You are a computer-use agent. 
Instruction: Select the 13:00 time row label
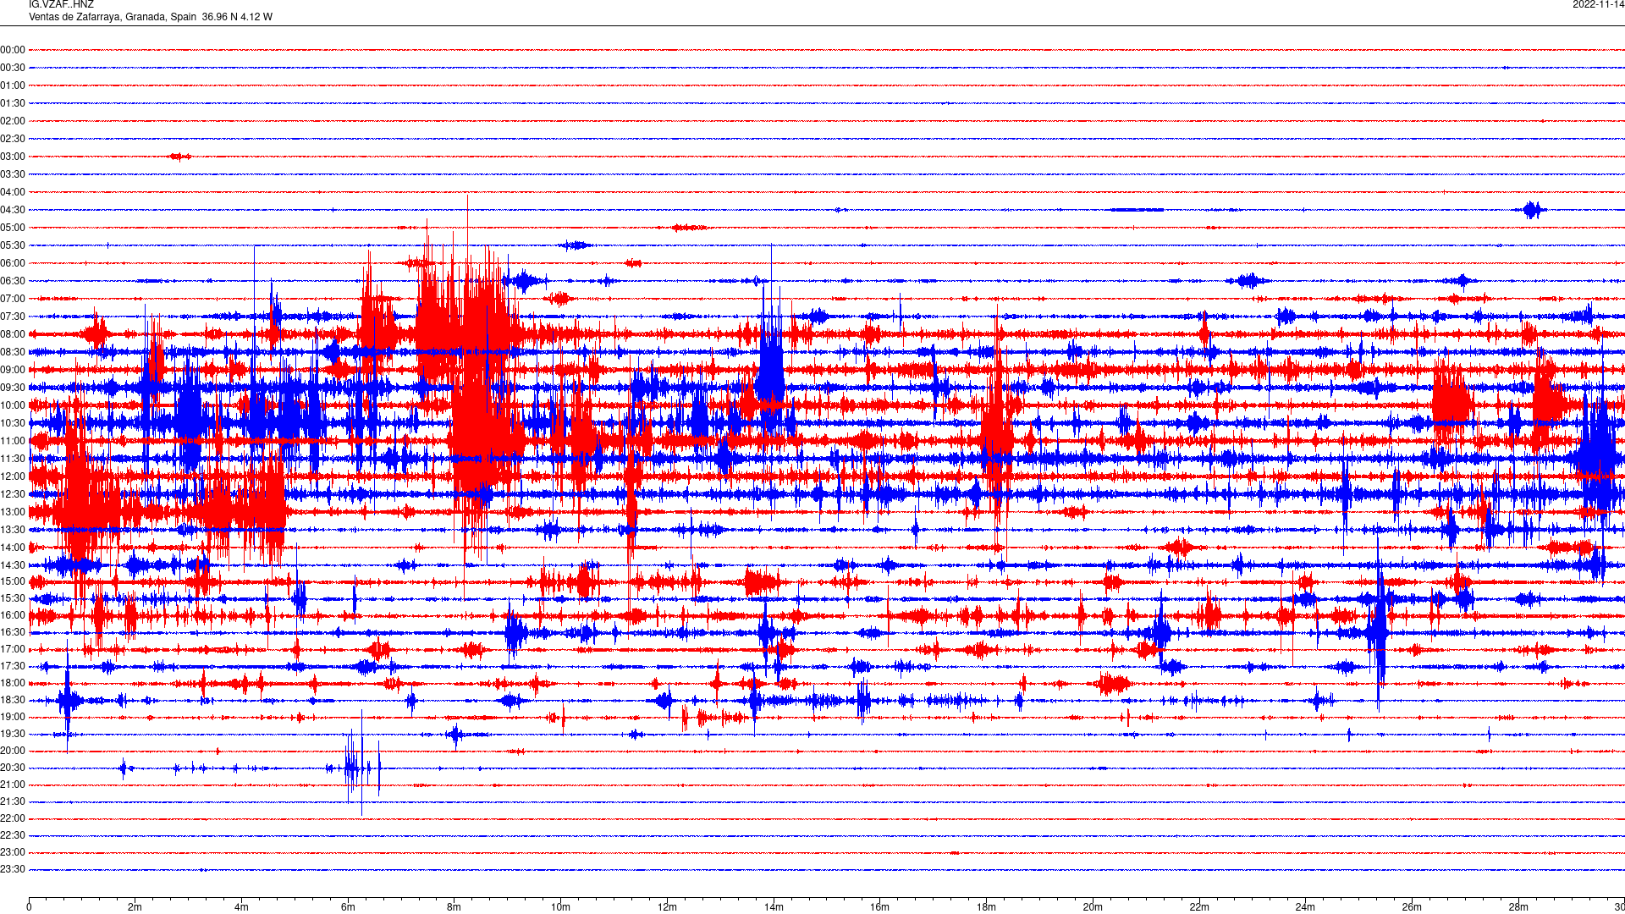point(13,512)
